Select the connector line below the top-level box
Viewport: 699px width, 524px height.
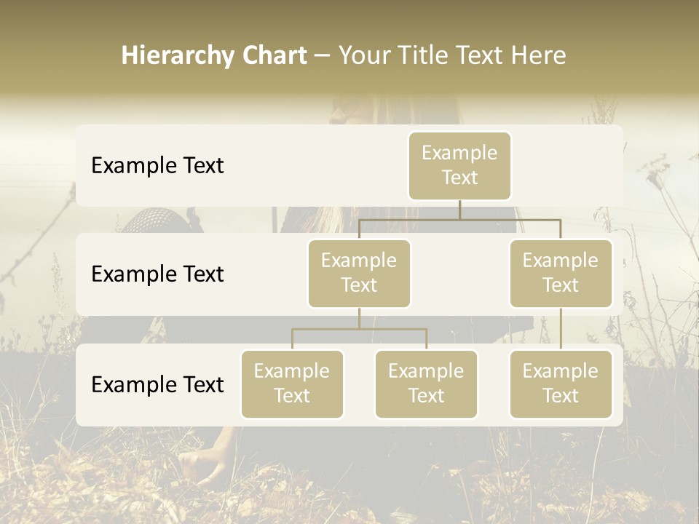(459, 210)
